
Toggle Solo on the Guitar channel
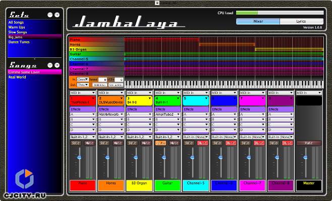point(160,143)
